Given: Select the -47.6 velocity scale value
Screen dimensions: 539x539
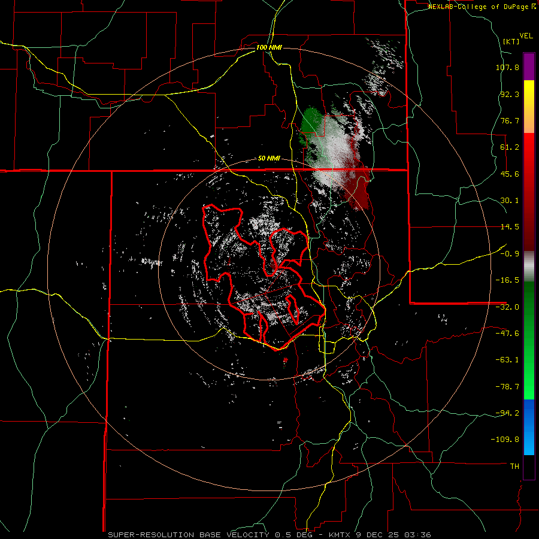Looking at the screenshot, I should point(507,334).
